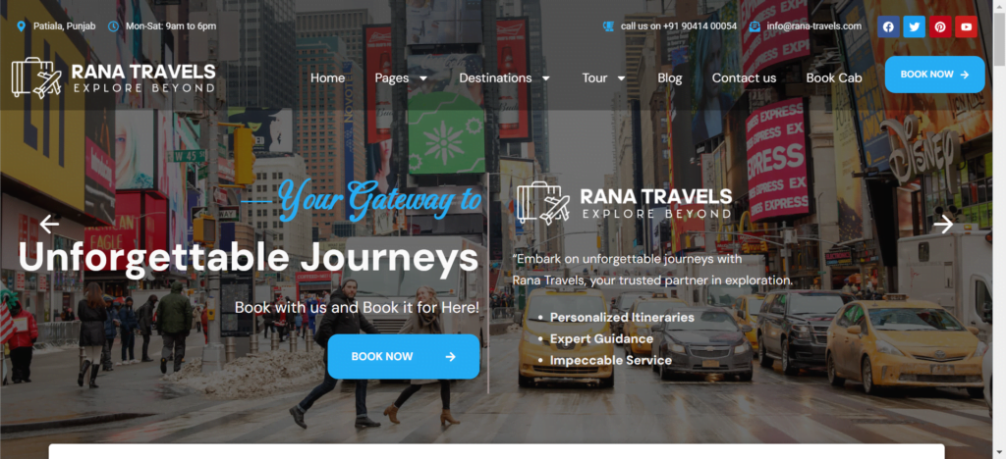Click the location pin icon near Patiala

point(22,26)
